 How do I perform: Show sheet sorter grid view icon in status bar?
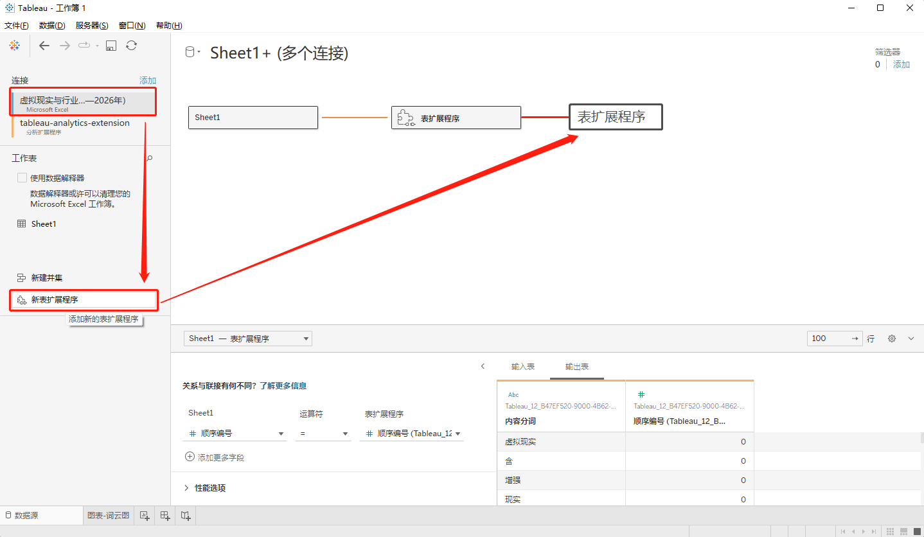(890, 531)
